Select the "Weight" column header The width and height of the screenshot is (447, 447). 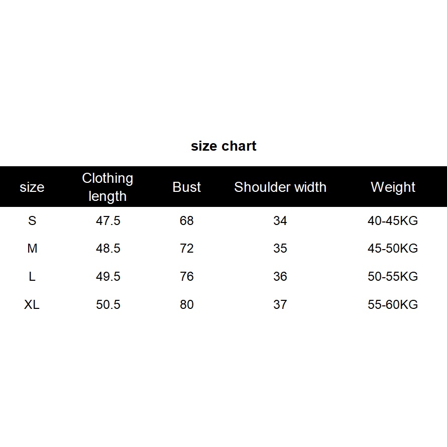coord(393,187)
